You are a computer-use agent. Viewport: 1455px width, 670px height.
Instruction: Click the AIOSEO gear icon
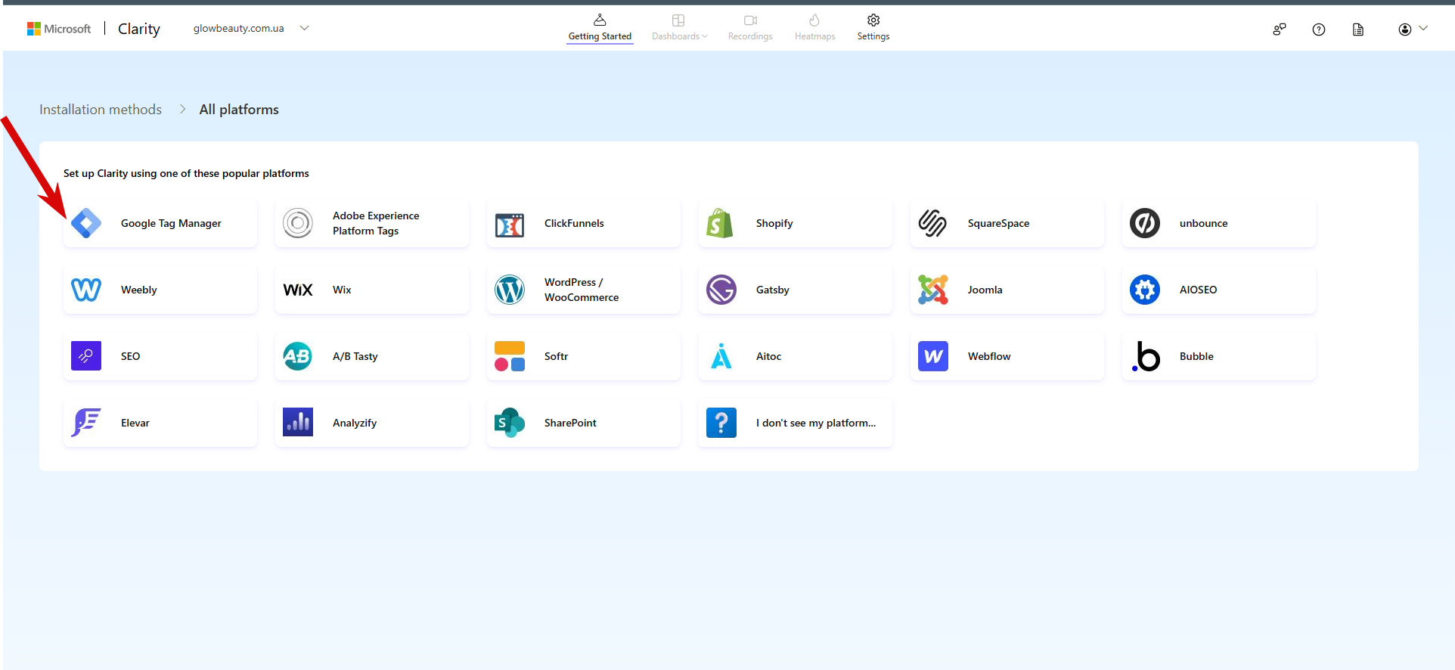pyautogui.click(x=1145, y=290)
